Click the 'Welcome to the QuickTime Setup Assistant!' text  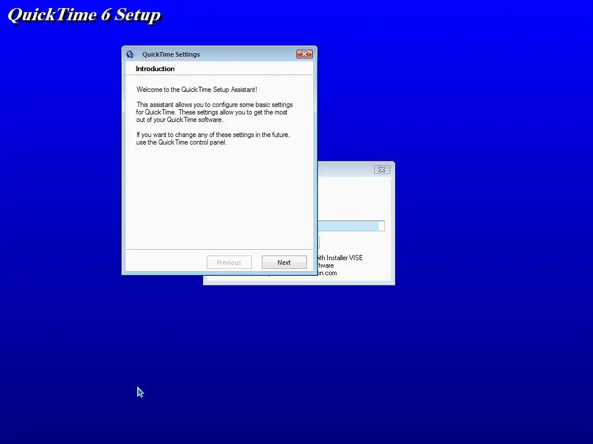click(197, 90)
